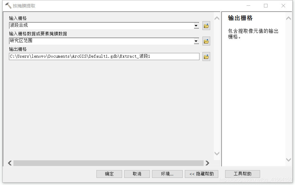Click the horizontal scrollbar thumb in parameters pane
295x185 pixels.
(x=108, y=163)
